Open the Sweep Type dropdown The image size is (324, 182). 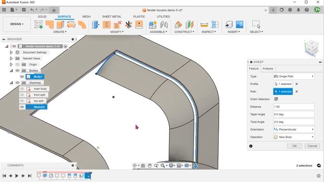point(294,76)
